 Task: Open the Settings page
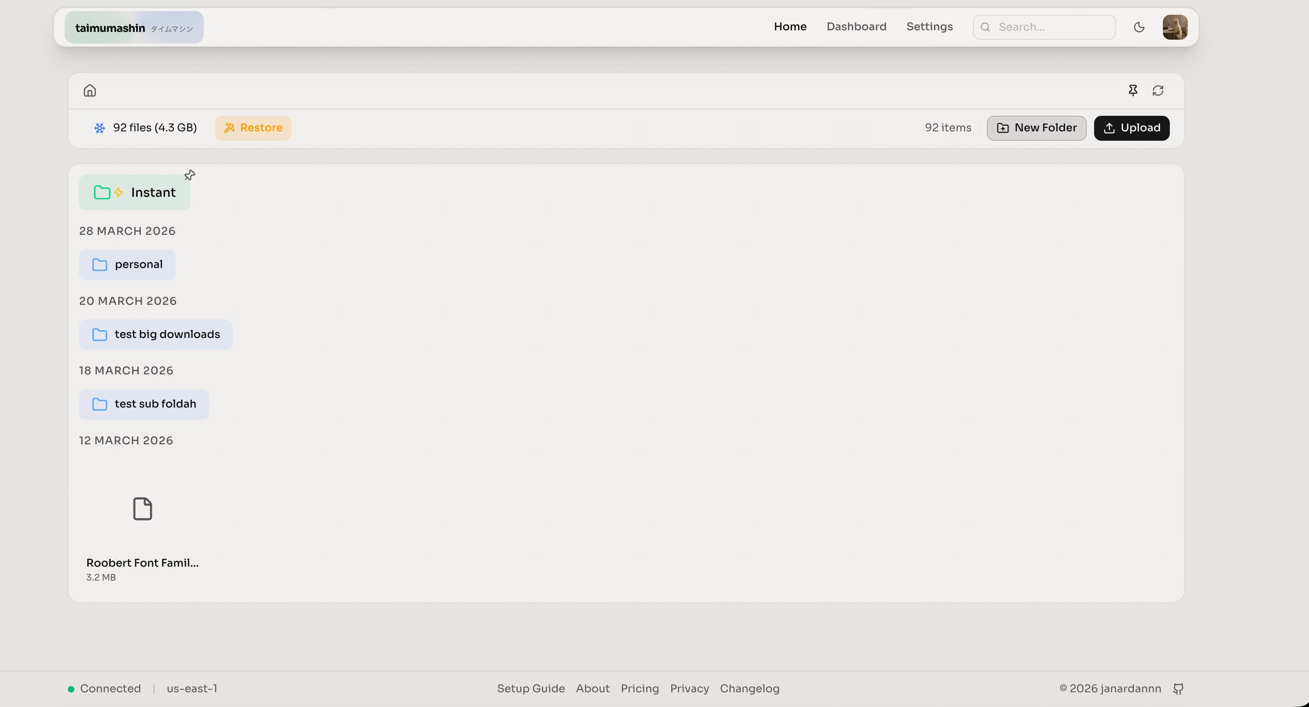click(x=929, y=27)
